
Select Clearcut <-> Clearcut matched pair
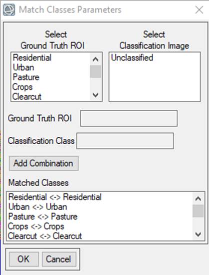point(45,236)
